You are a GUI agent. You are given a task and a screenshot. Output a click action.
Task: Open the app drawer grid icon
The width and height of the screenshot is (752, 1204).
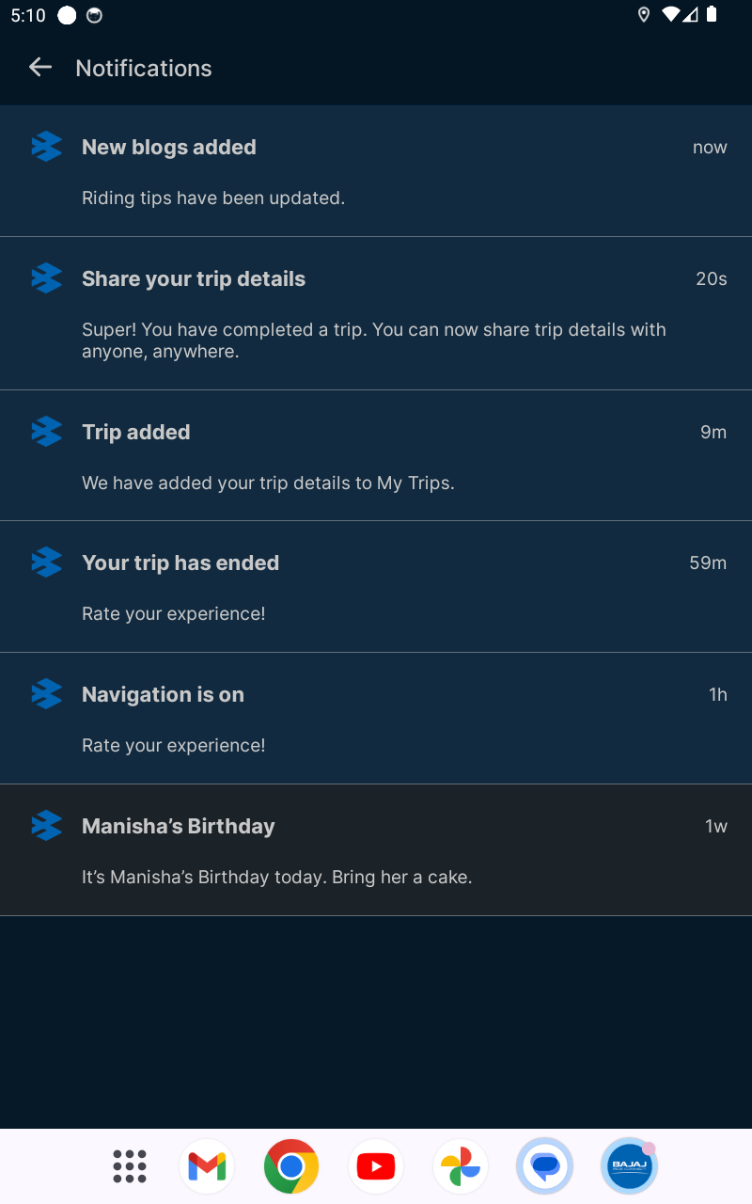pyautogui.click(x=130, y=1166)
